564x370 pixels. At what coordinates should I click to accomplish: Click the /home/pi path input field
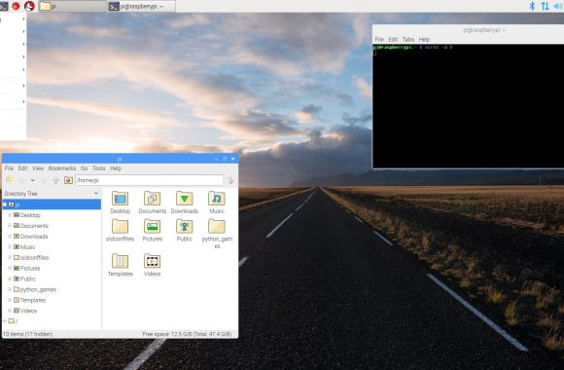click(149, 180)
